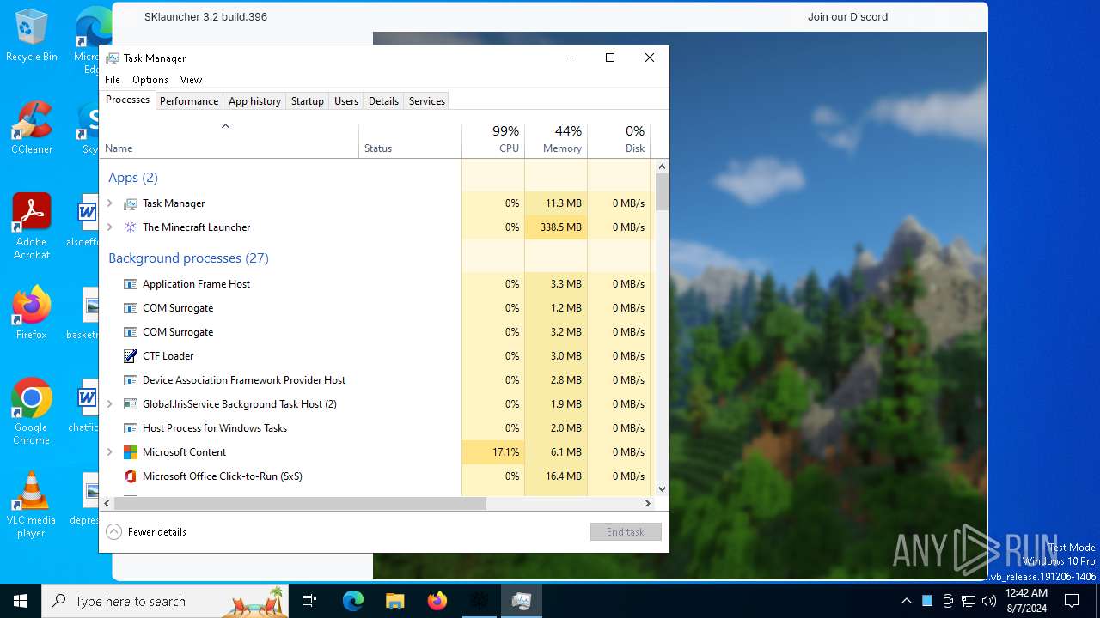Click the CTF Loader process icon
The width and height of the screenshot is (1100, 618).
click(131, 356)
